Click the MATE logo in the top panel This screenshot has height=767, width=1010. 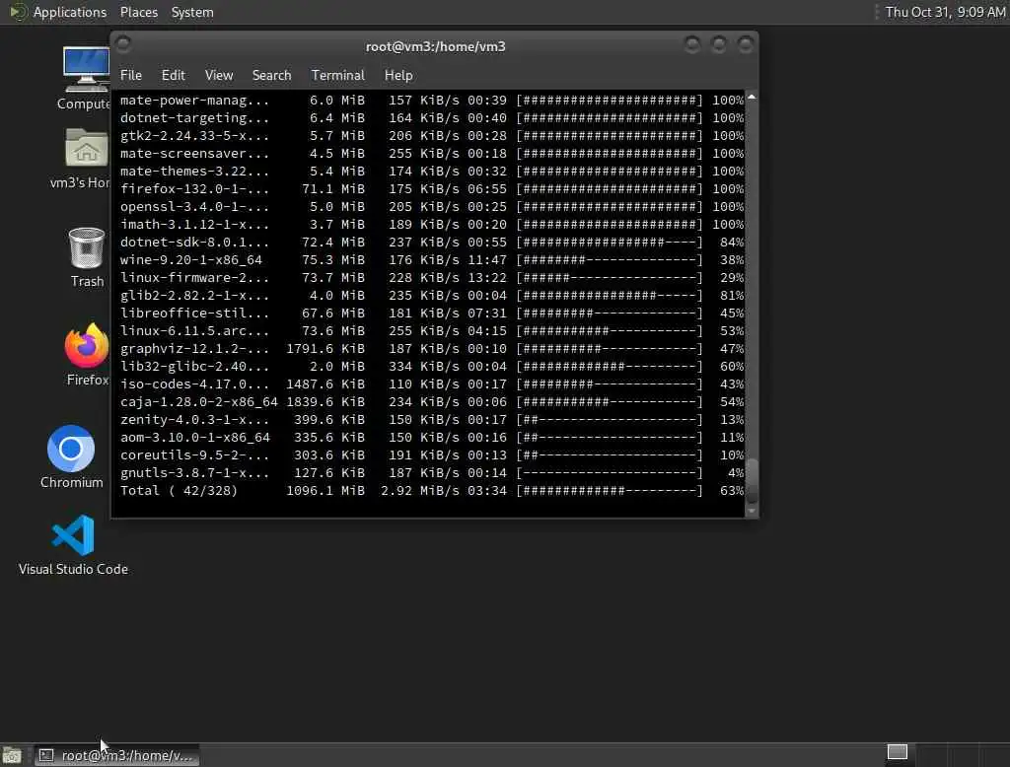(x=18, y=12)
